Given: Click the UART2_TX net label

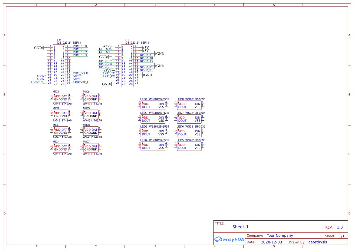Looking at the screenshot, I should [x=108, y=73].
